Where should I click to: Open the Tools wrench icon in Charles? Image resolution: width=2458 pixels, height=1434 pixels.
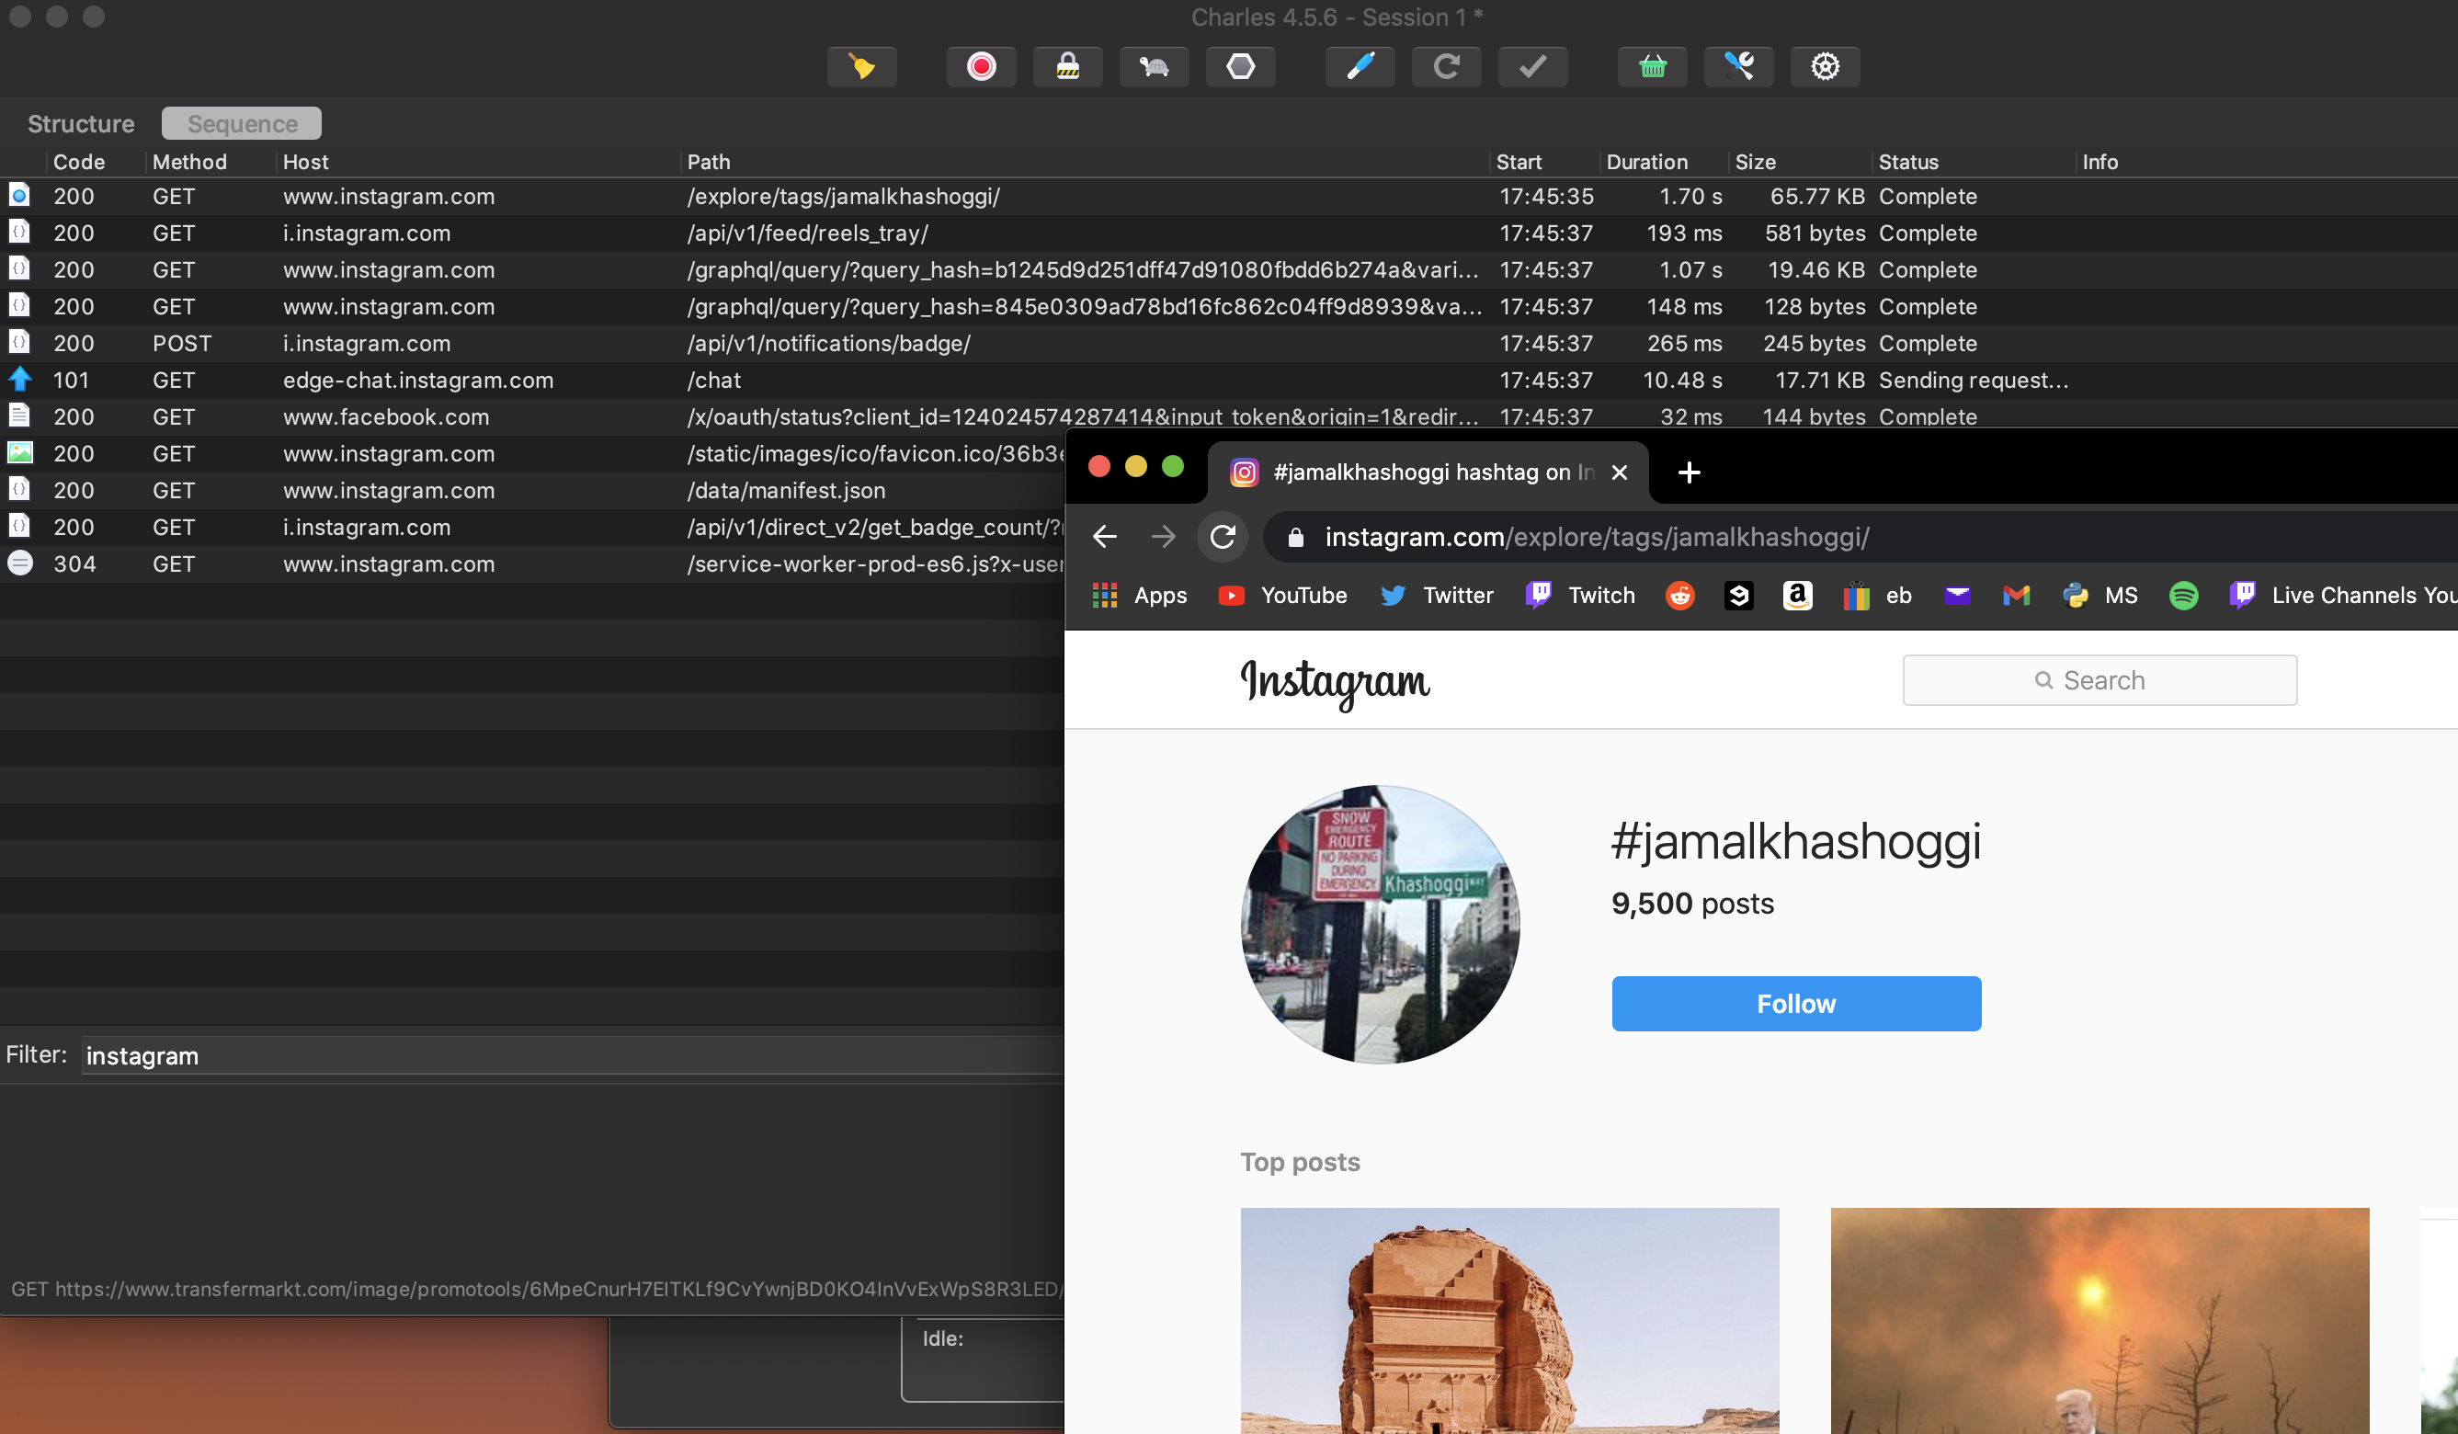[1739, 66]
